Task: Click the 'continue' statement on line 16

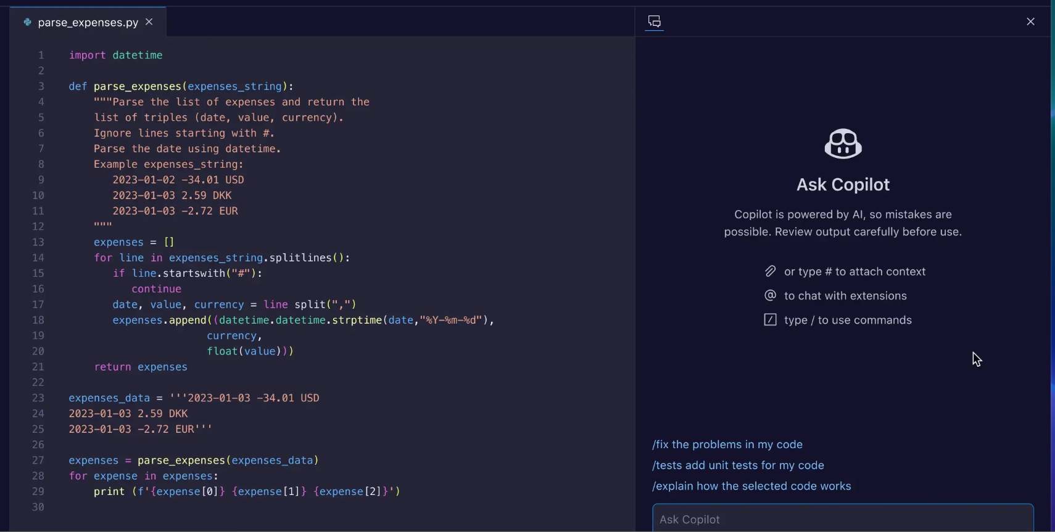Action: (156, 289)
